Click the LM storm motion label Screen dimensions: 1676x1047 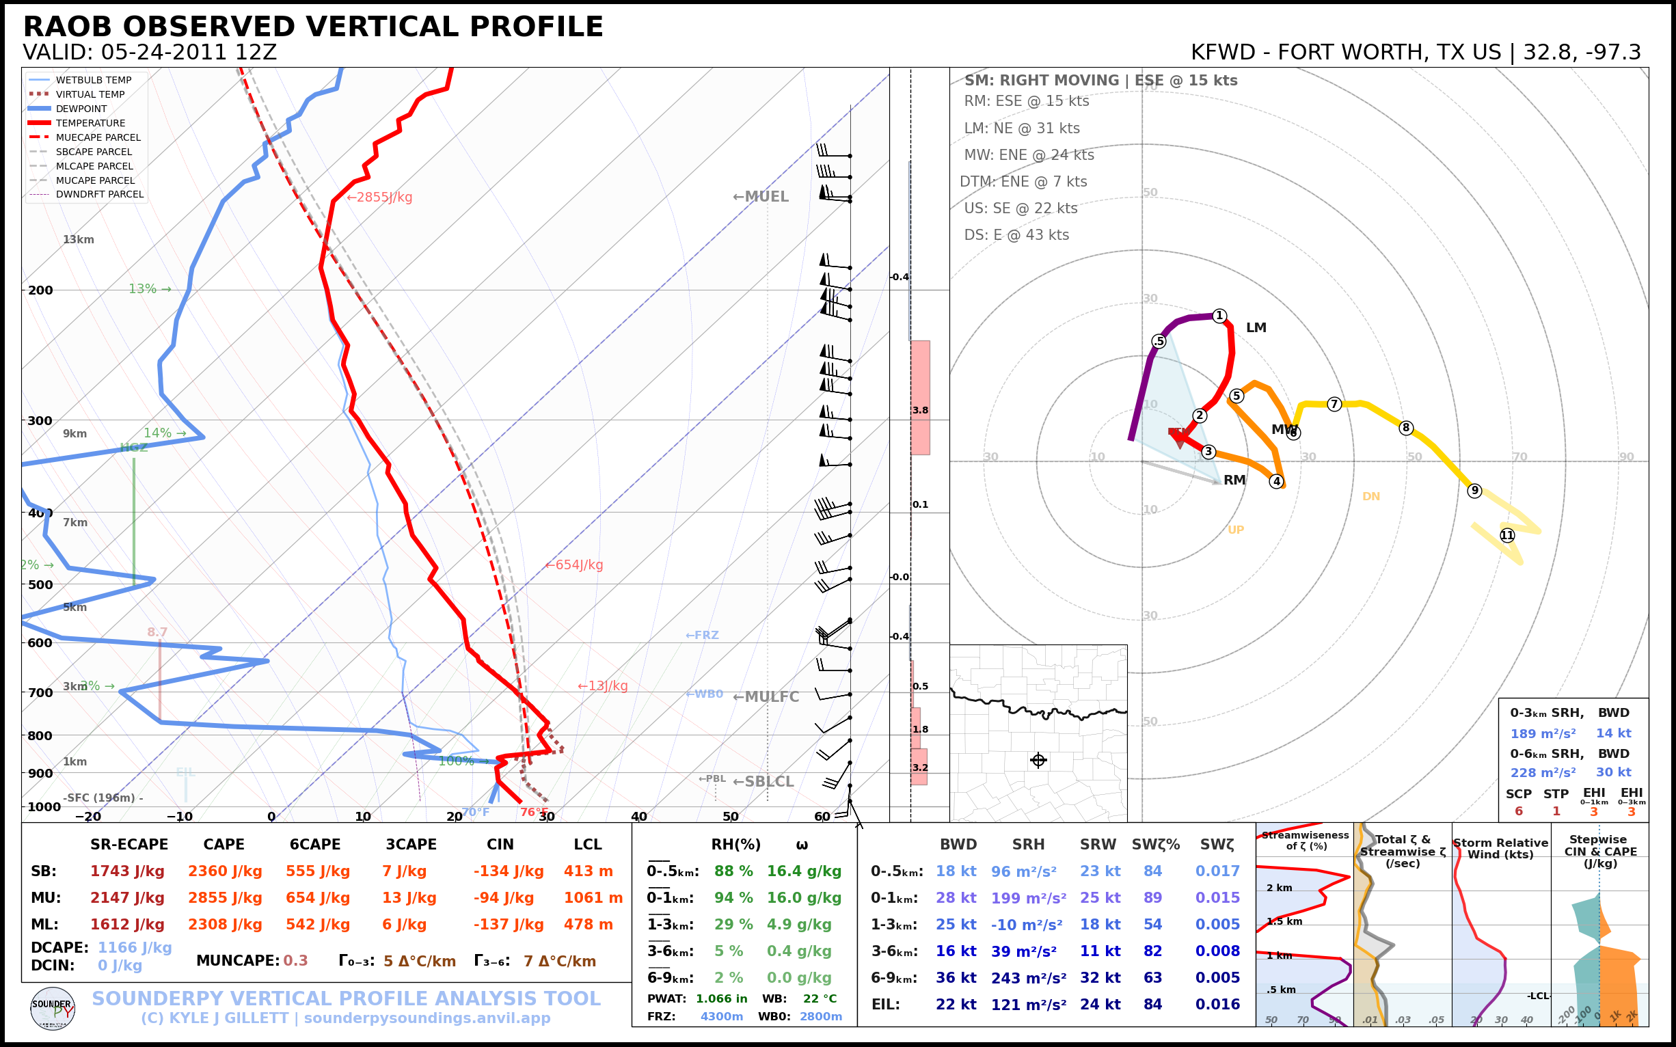1256,327
